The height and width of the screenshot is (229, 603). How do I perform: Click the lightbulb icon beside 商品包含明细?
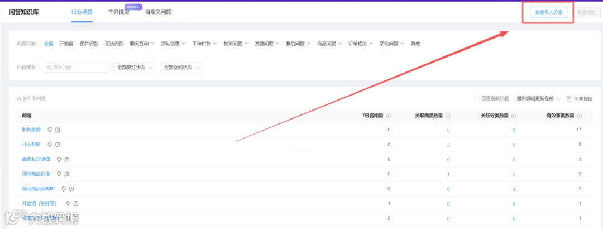tap(59, 159)
